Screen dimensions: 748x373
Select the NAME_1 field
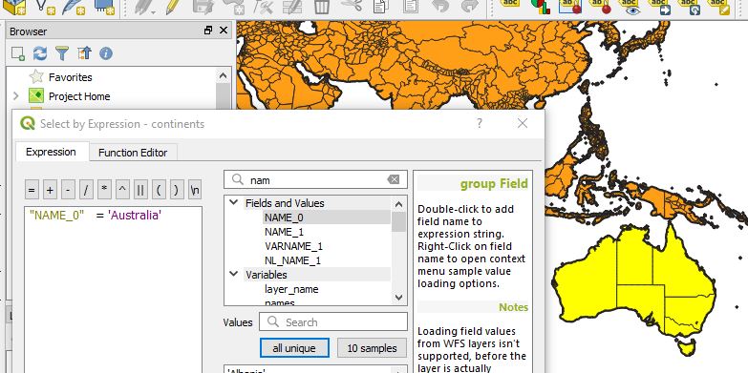pyautogui.click(x=284, y=232)
